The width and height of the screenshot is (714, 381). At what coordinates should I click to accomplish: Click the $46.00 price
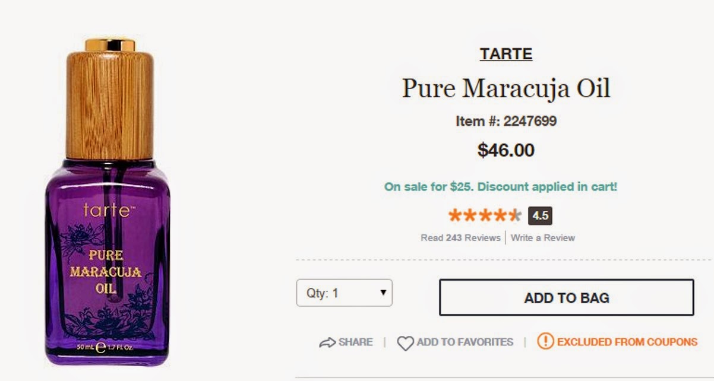[506, 150]
